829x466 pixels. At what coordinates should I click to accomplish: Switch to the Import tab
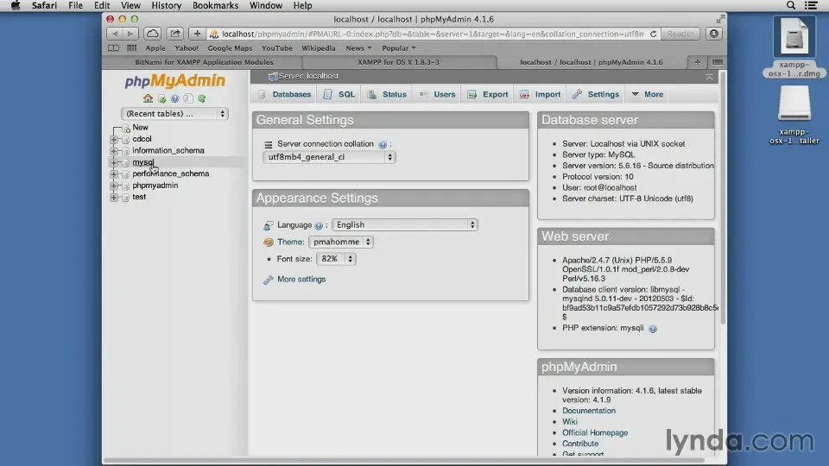click(541, 94)
